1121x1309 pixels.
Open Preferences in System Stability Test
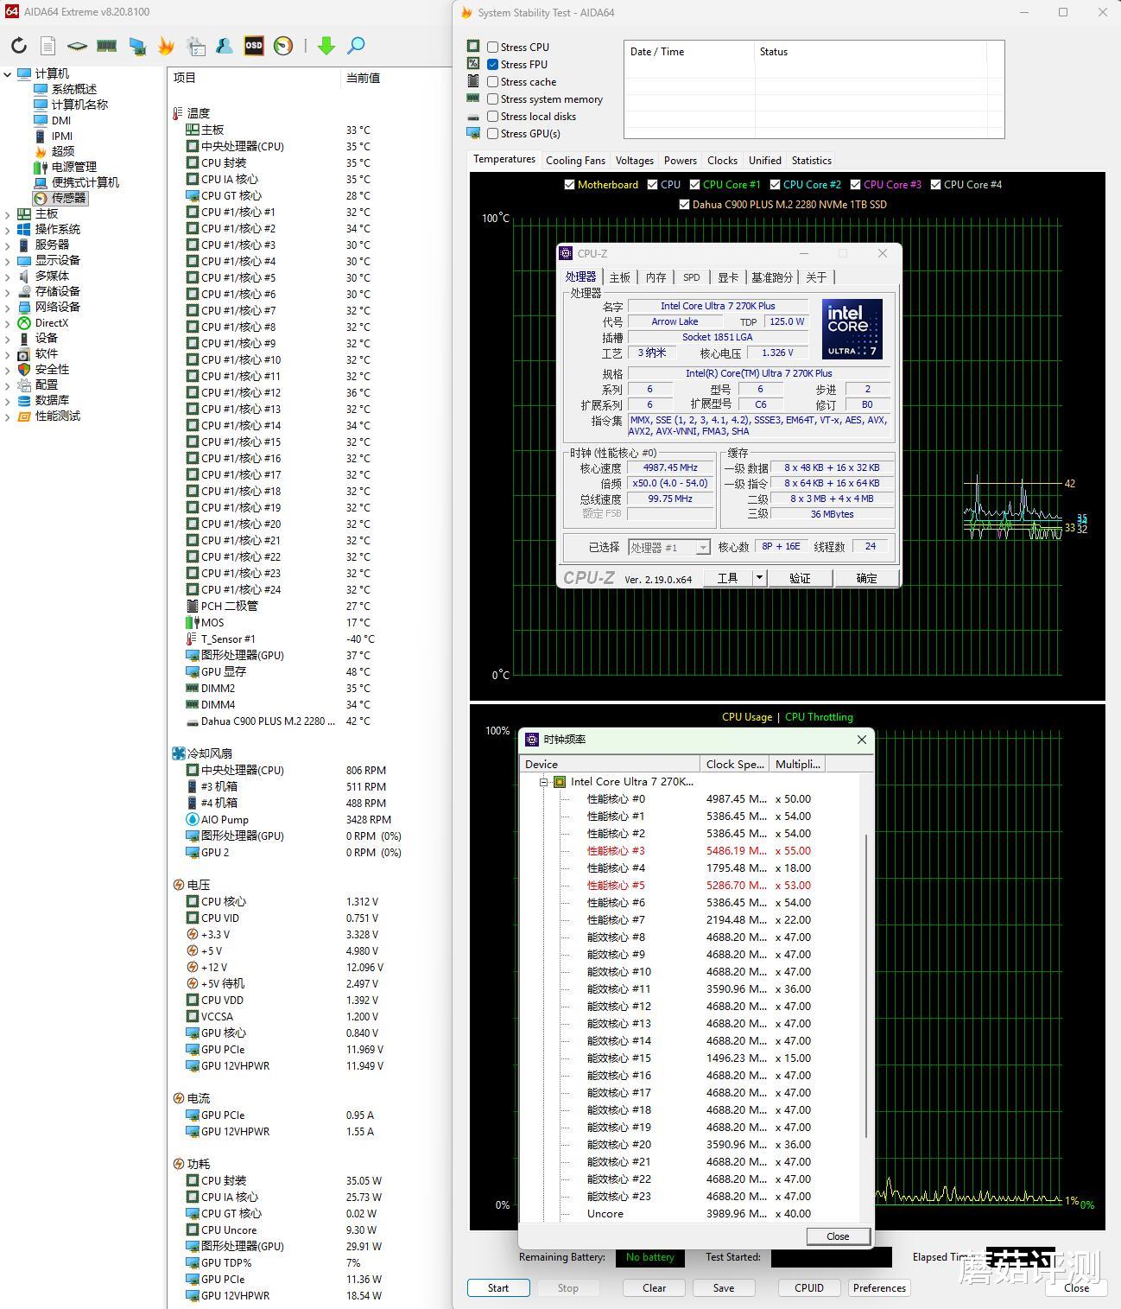click(x=879, y=1288)
